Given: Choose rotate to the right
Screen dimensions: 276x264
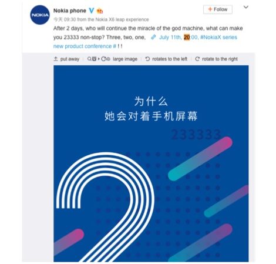Looking at the screenshot, I should (220, 59).
